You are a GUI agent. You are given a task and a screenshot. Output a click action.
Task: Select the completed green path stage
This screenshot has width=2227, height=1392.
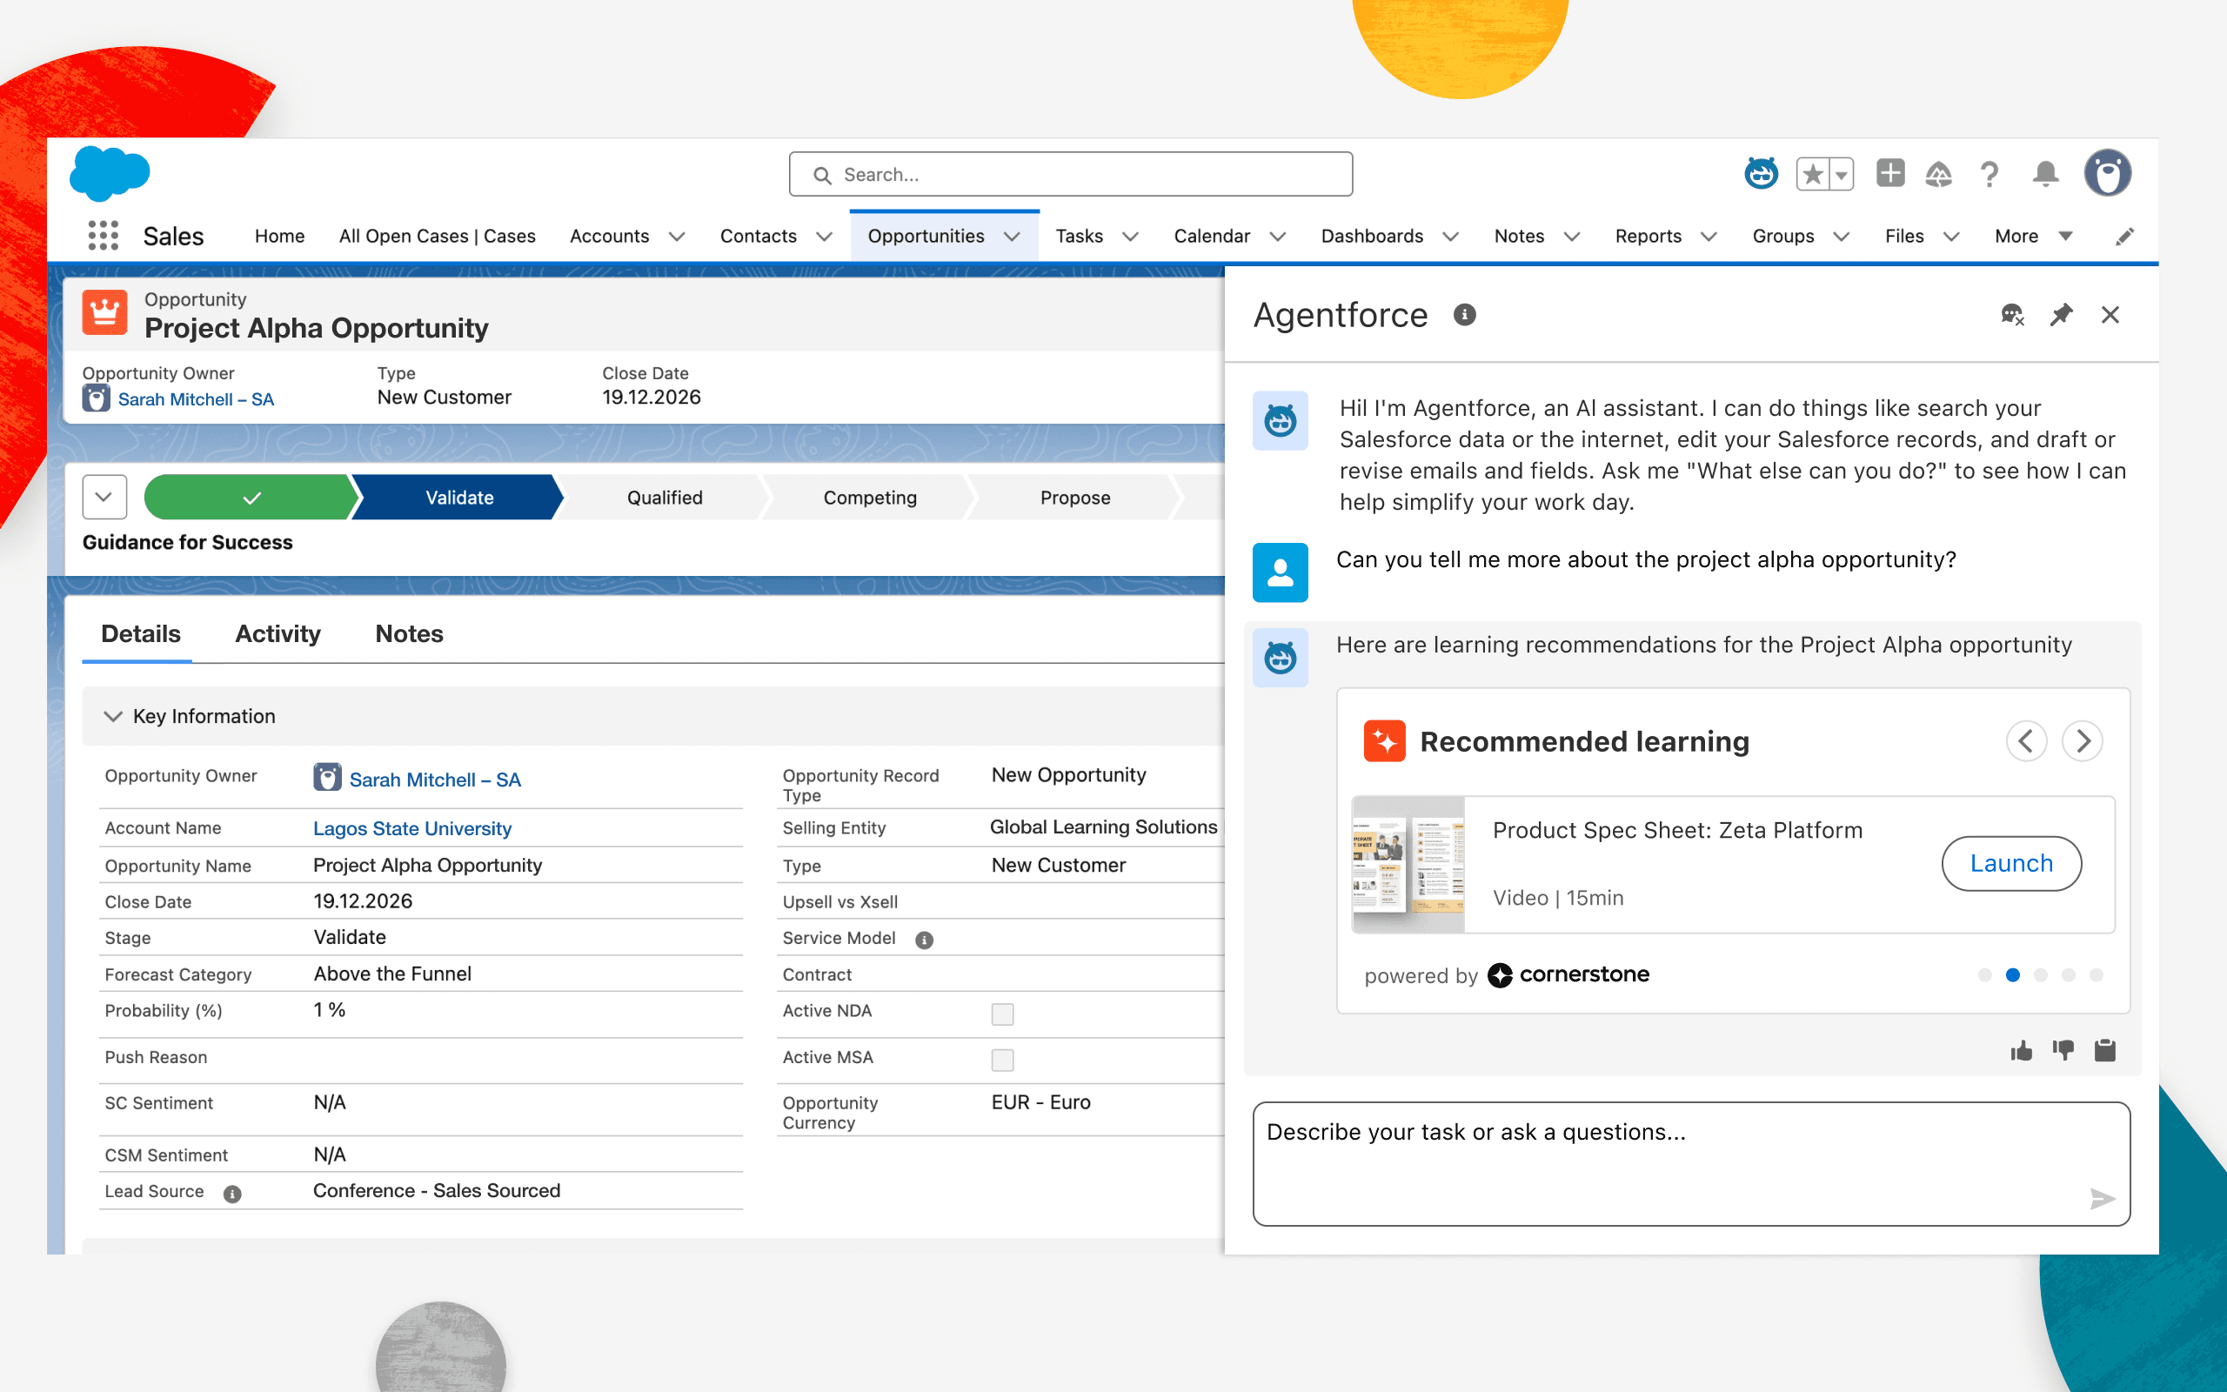(x=251, y=497)
